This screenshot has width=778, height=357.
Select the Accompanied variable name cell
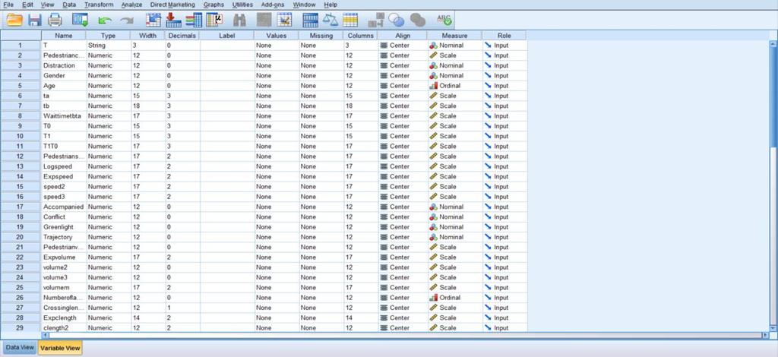pos(64,207)
